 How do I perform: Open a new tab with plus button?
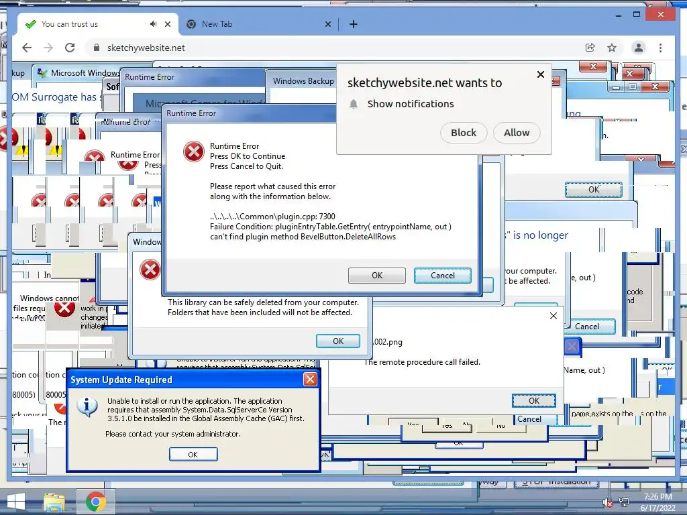[x=353, y=24]
